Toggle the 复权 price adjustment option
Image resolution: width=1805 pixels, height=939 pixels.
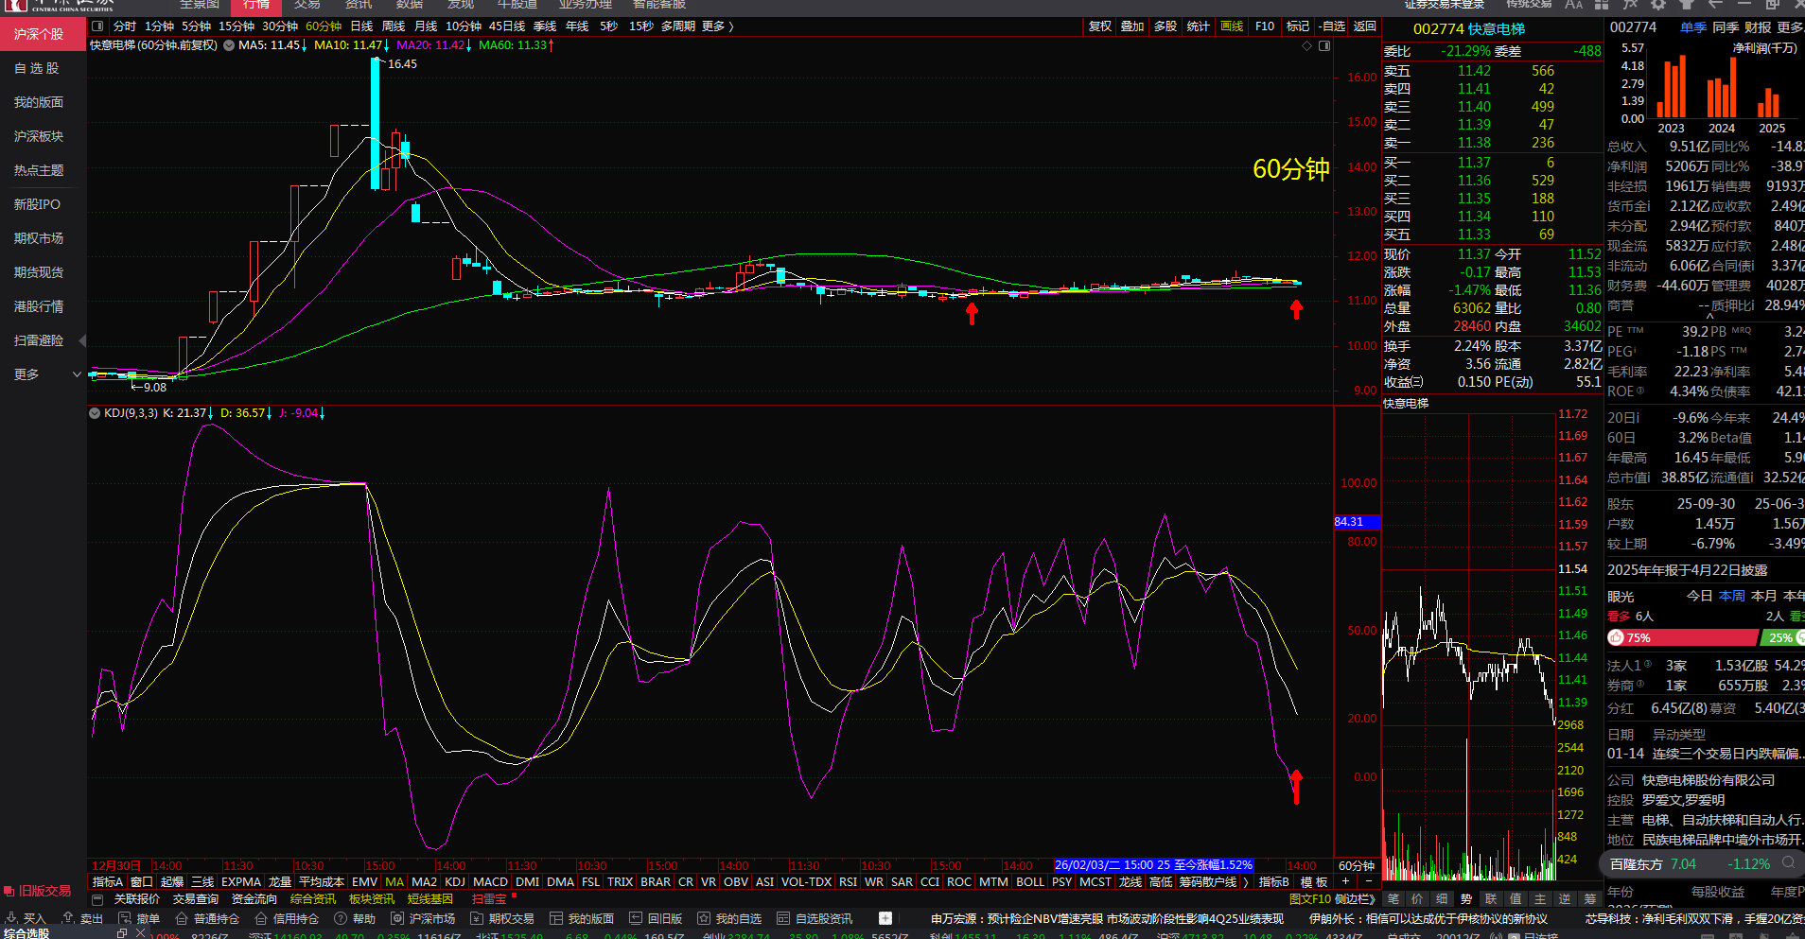[x=1100, y=26]
